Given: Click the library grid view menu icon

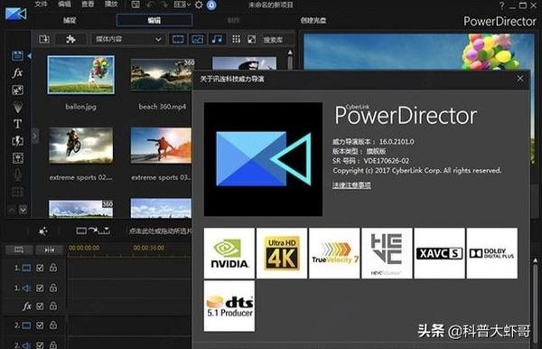Looking at the screenshot, I should [x=236, y=39].
